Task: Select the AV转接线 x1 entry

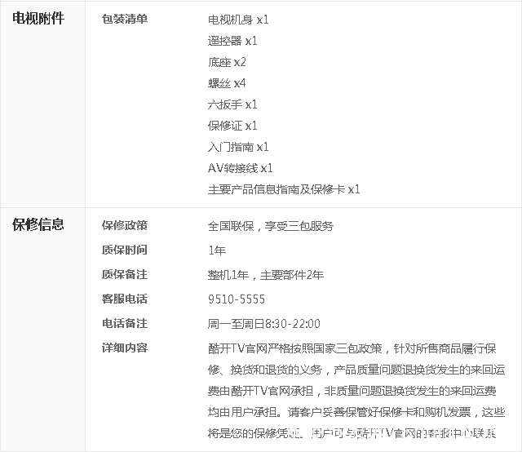Action: (240, 168)
